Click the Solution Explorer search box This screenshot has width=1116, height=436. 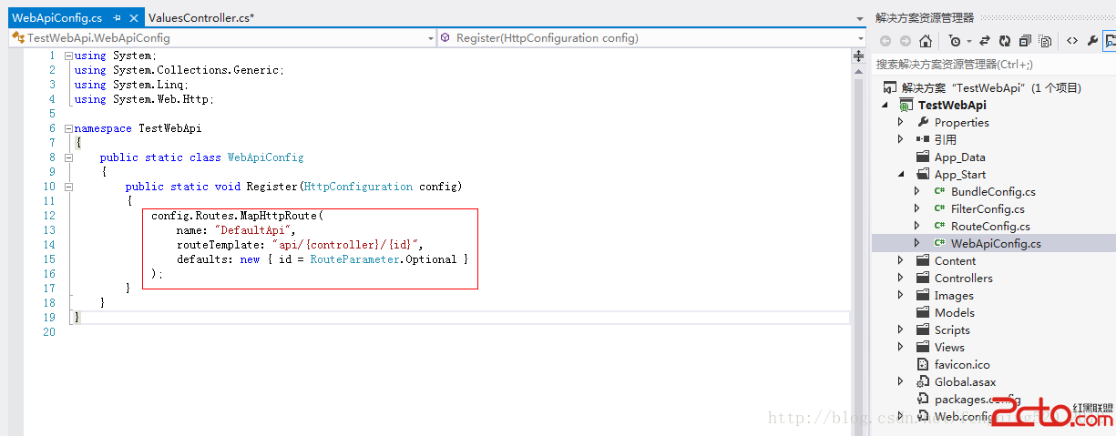[993, 65]
